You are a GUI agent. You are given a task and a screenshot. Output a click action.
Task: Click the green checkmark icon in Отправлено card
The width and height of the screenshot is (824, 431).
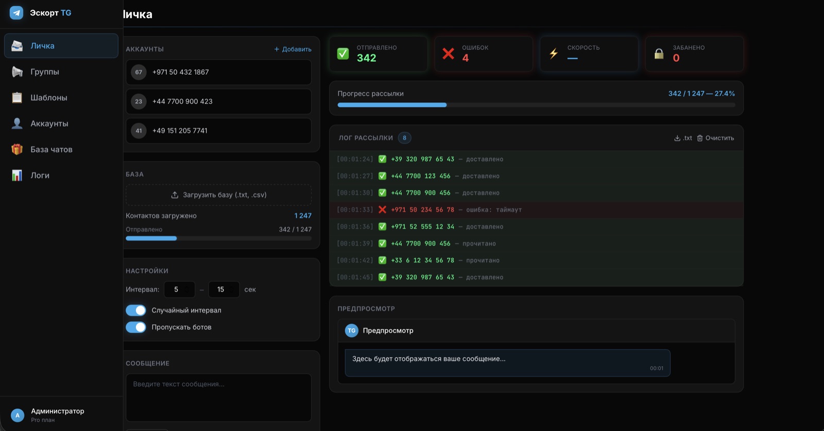[343, 54]
